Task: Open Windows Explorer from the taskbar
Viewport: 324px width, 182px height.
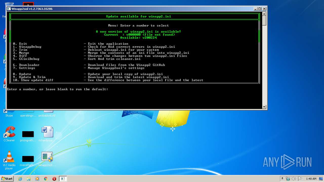Action: pos(29,179)
